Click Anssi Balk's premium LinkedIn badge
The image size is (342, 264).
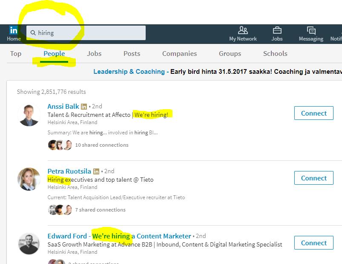point(84,107)
